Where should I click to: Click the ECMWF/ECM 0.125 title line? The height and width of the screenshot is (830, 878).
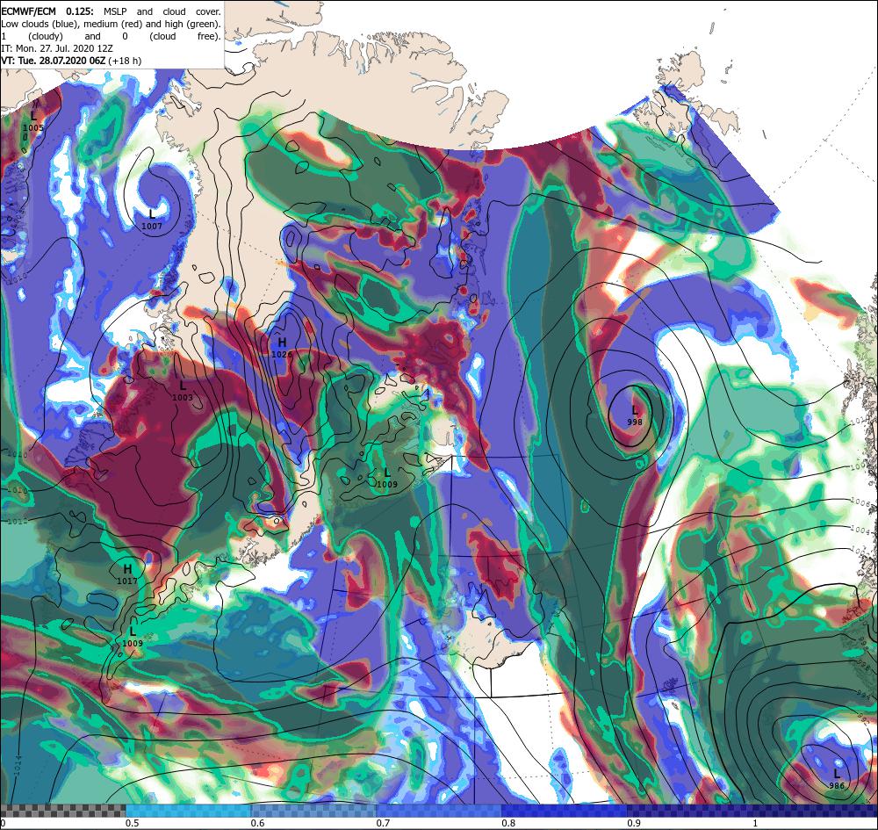click(111, 11)
